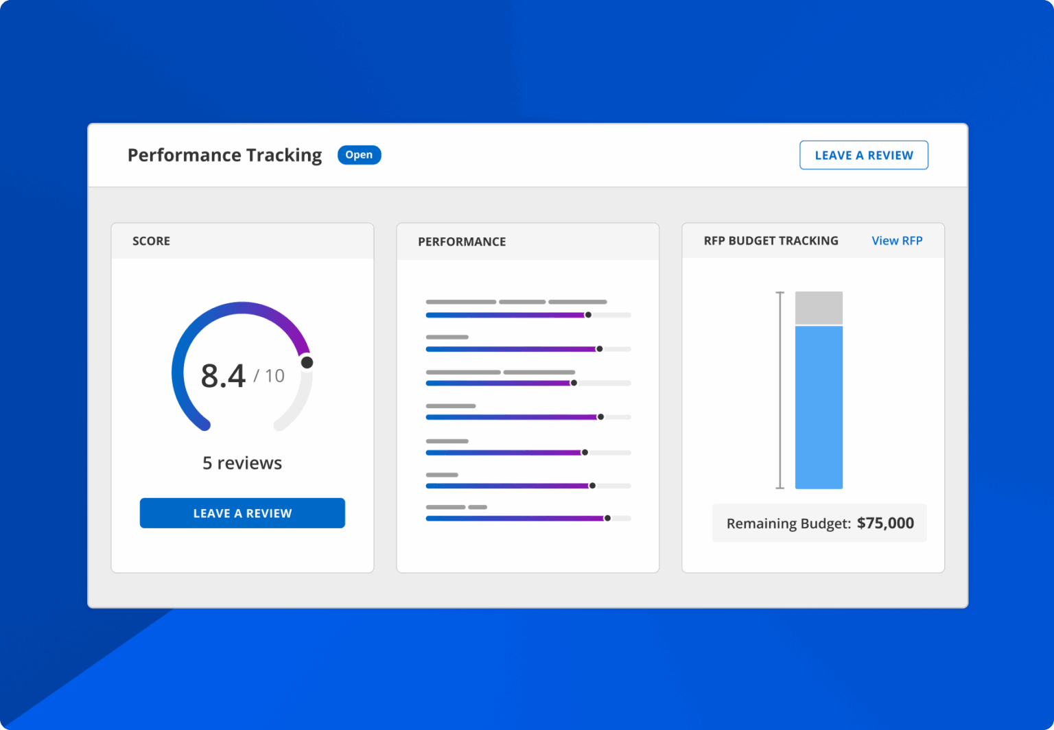Click the 8.4 score value

[223, 376]
